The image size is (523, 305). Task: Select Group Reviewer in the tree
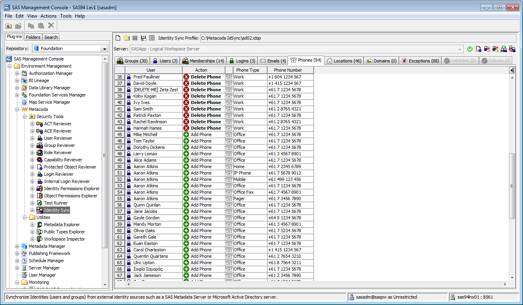pyautogui.click(x=59, y=145)
